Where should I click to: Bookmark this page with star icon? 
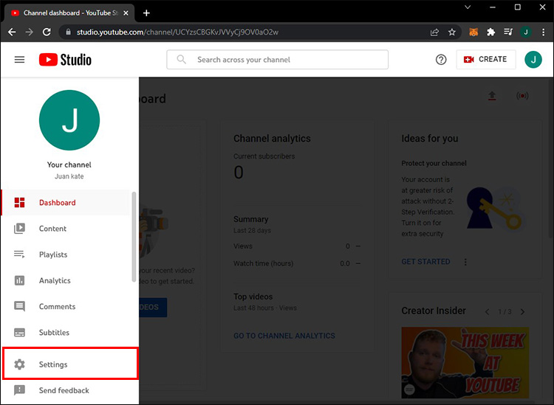[x=452, y=32]
